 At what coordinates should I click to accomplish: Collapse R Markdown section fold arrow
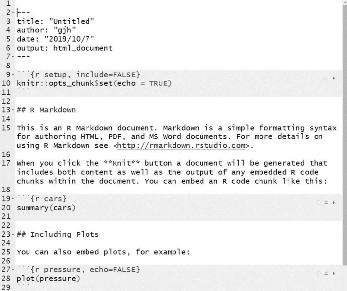click(x=13, y=110)
